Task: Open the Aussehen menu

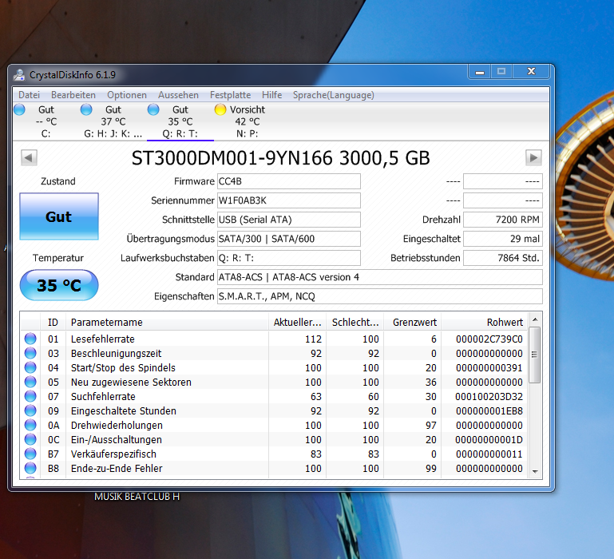Action: click(178, 95)
